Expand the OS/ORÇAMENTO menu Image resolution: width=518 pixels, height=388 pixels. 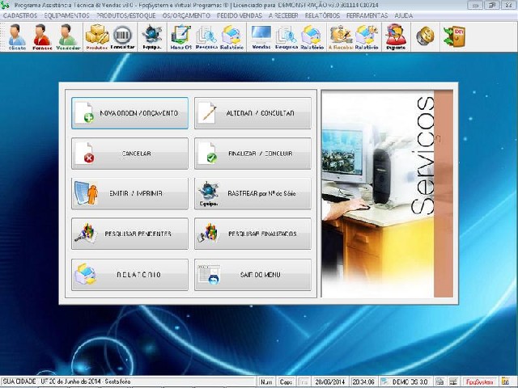click(x=187, y=15)
